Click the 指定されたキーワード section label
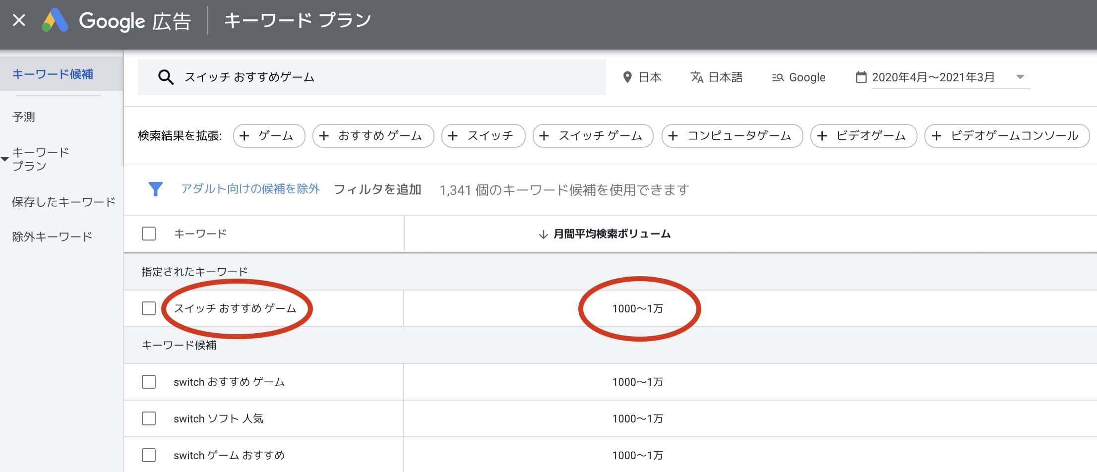The width and height of the screenshot is (1097, 472). [x=194, y=272]
